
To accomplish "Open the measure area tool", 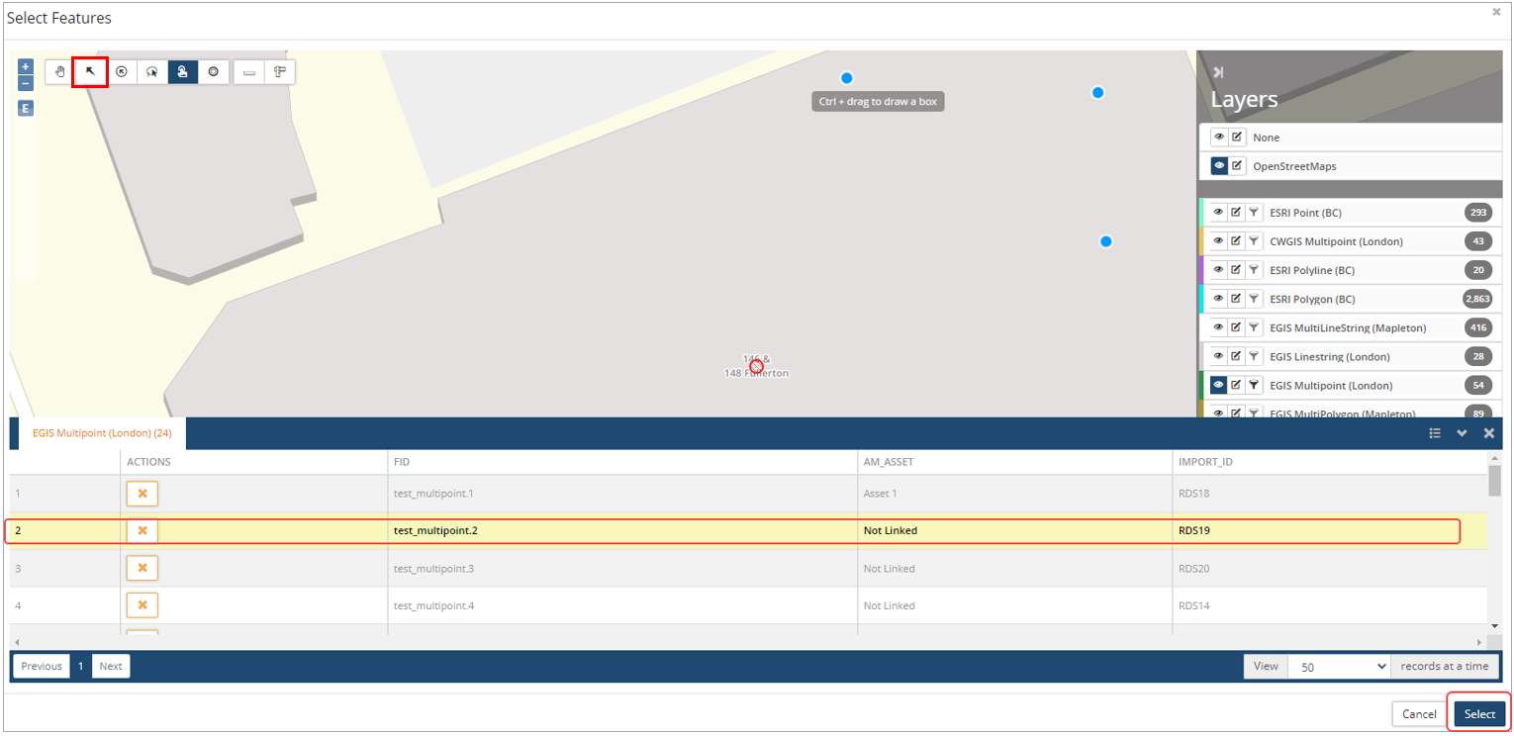I will tap(280, 71).
